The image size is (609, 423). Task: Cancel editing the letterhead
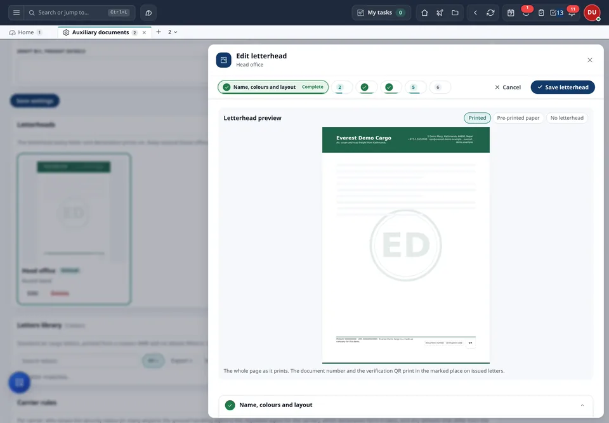pos(507,88)
